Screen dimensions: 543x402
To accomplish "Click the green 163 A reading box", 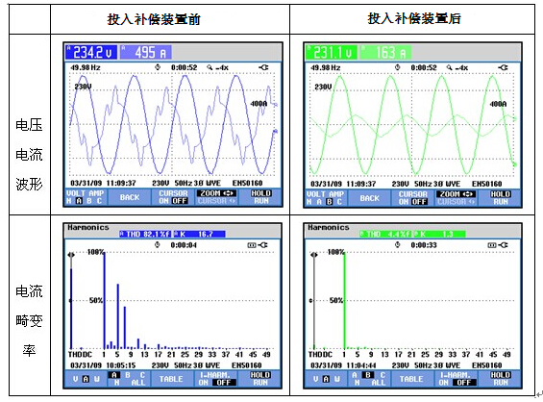I will tap(385, 53).
